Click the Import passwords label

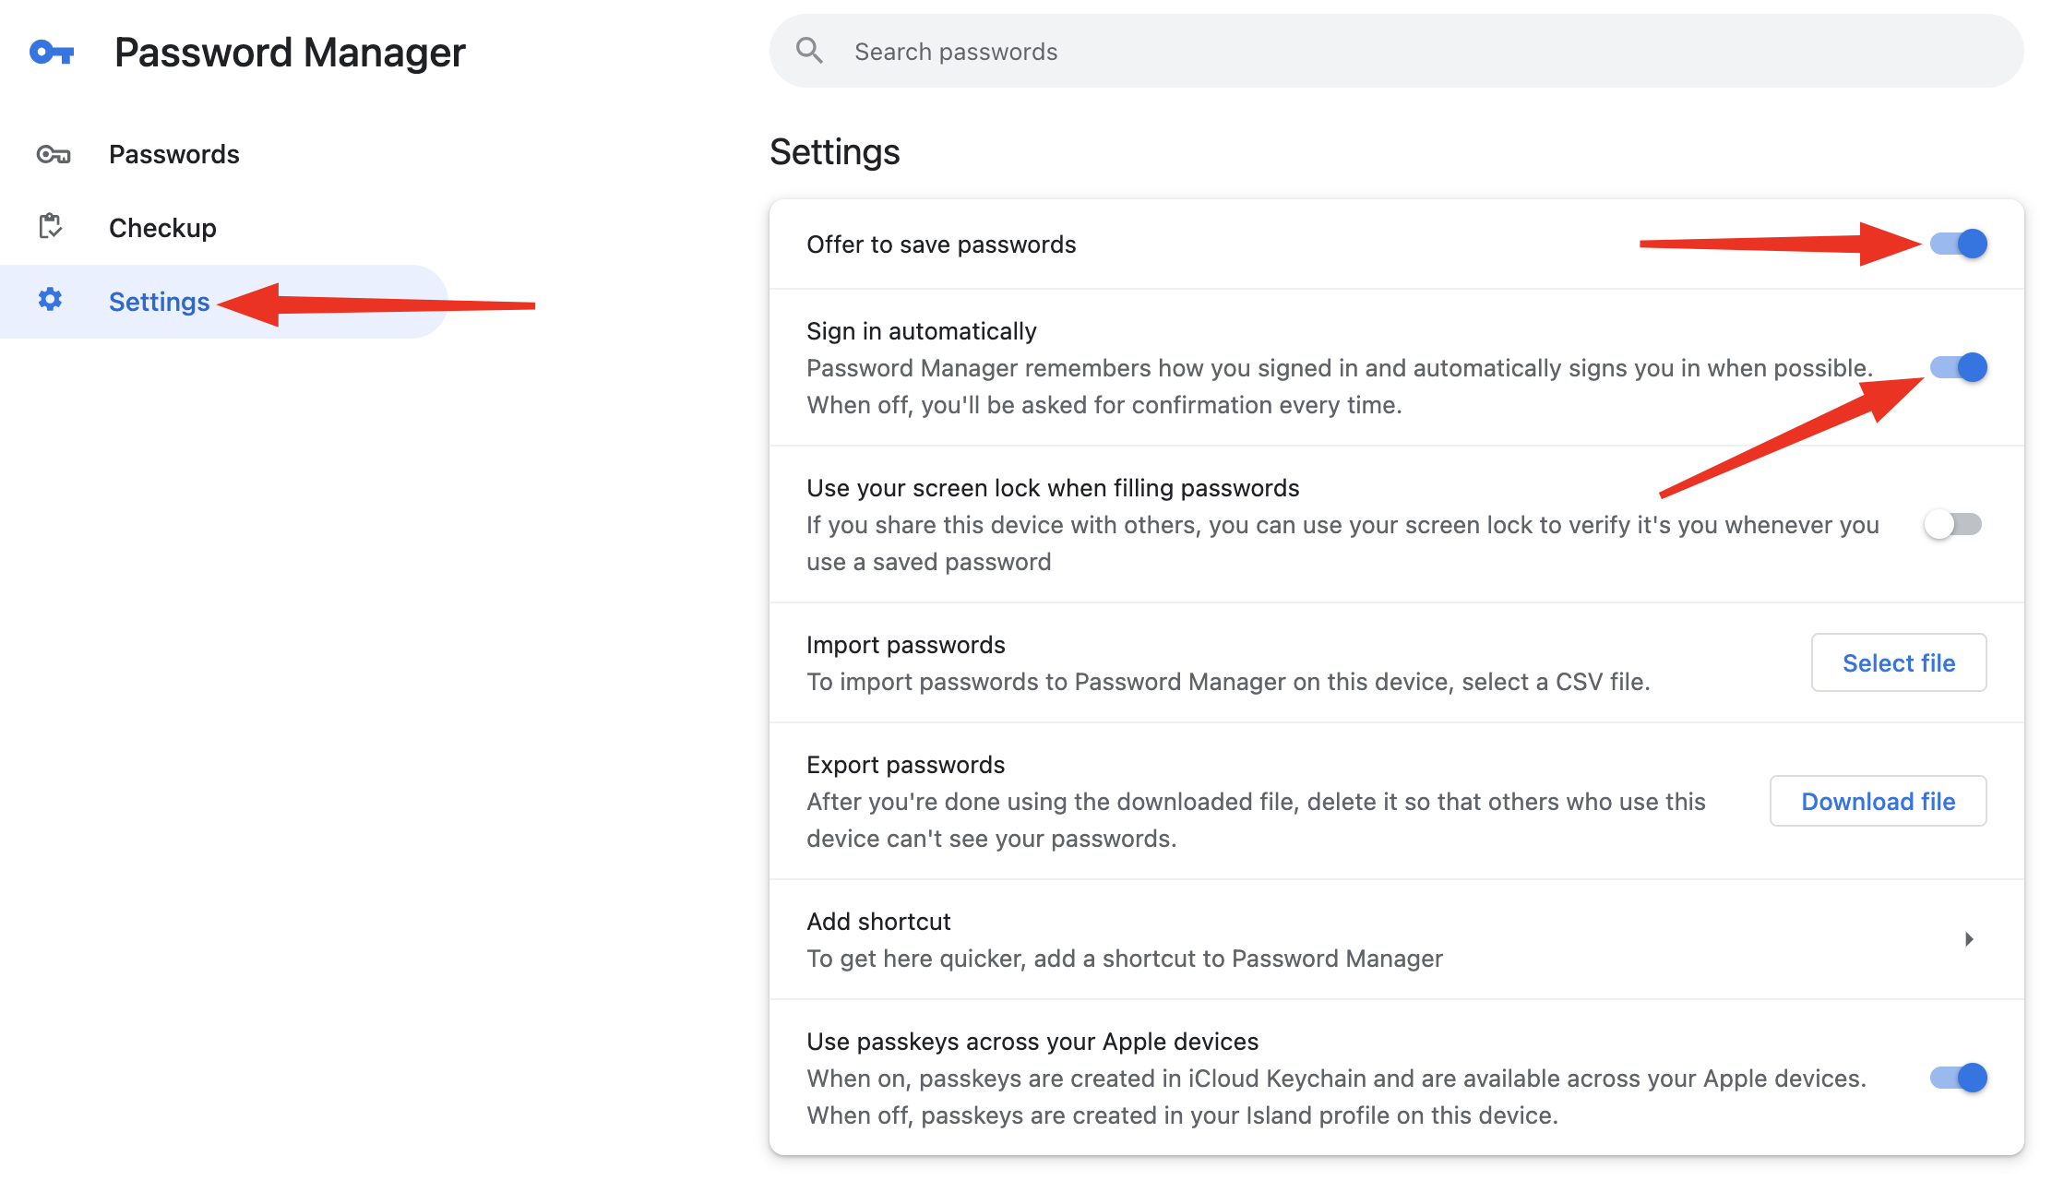[x=905, y=645]
